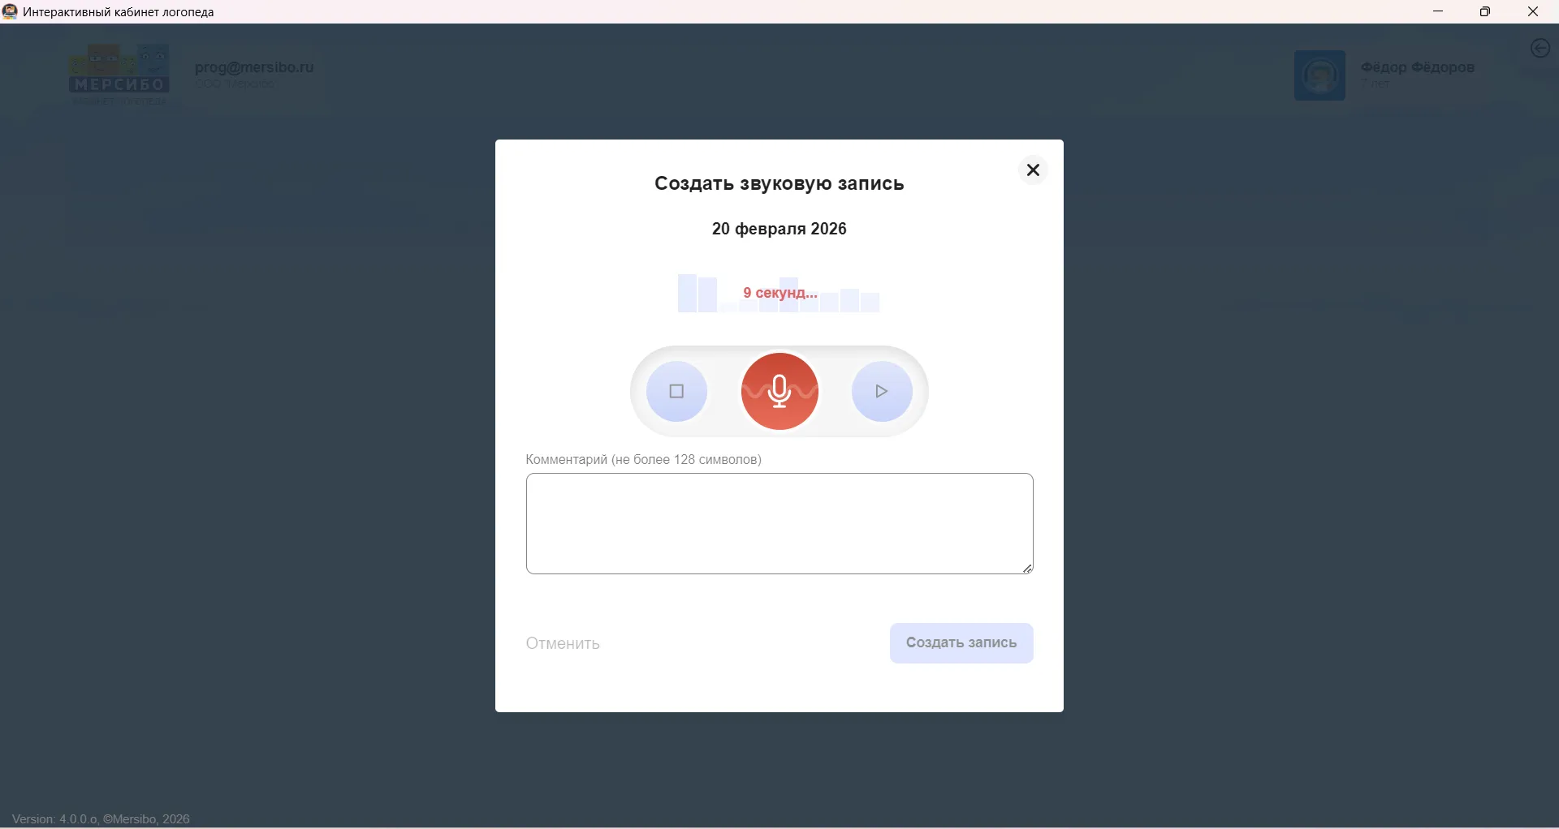The width and height of the screenshot is (1559, 829).
Task: Click the comment field label about 128 symbols
Action: (x=644, y=459)
